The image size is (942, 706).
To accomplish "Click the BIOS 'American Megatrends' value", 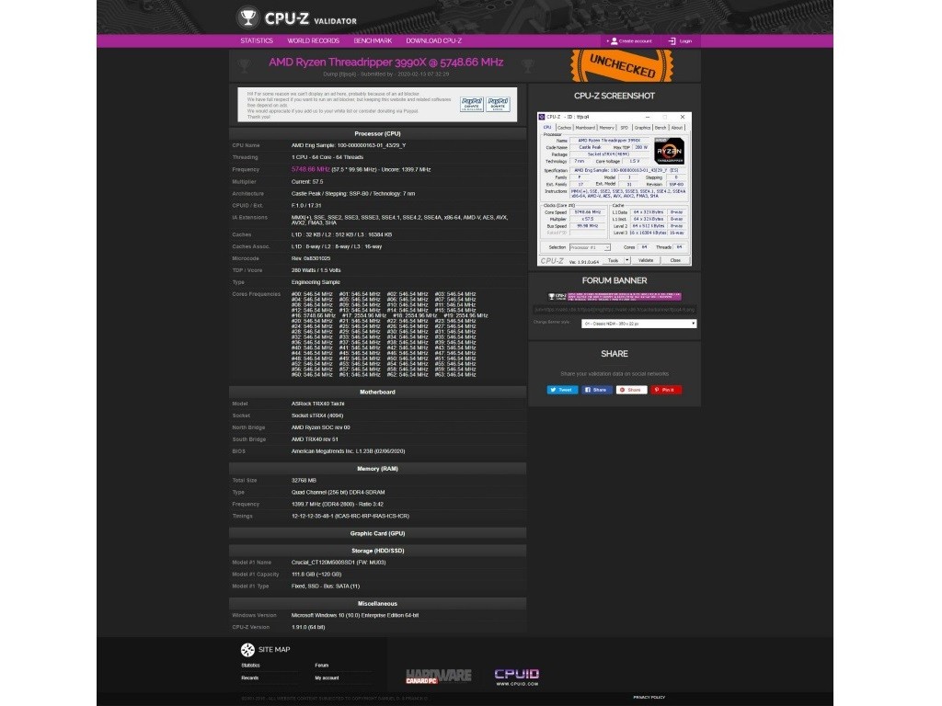I will (x=349, y=451).
